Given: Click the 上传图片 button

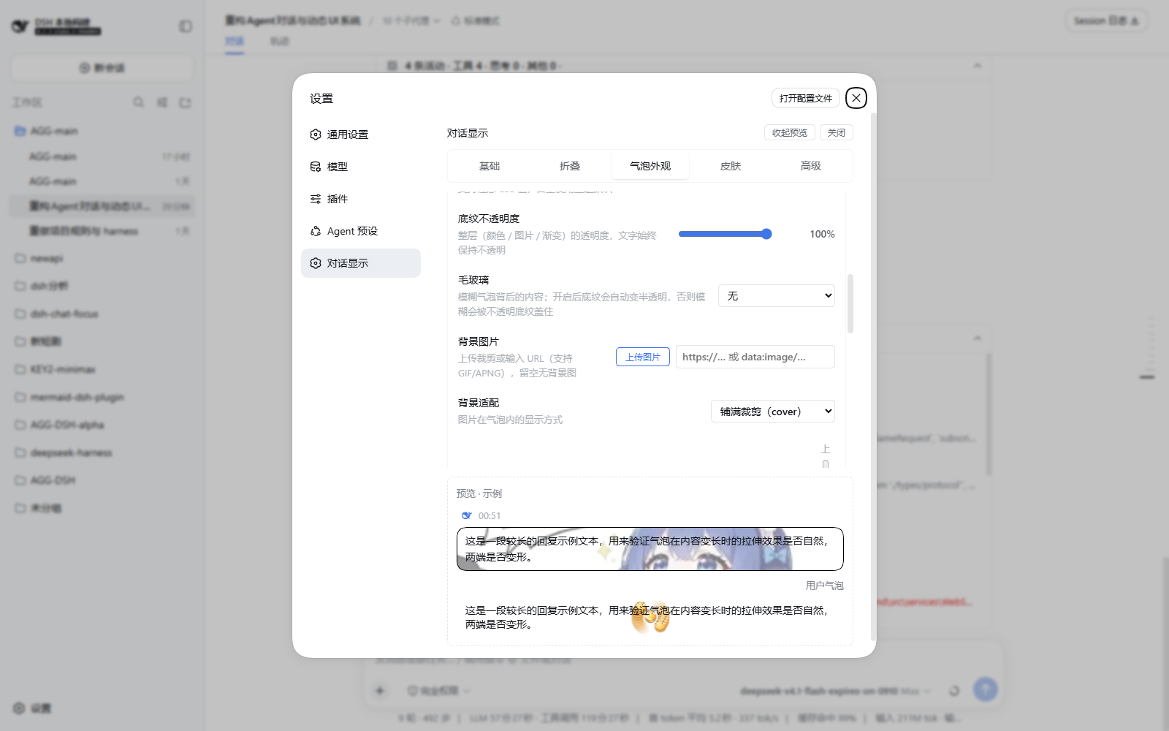Looking at the screenshot, I should click(643, 357).
